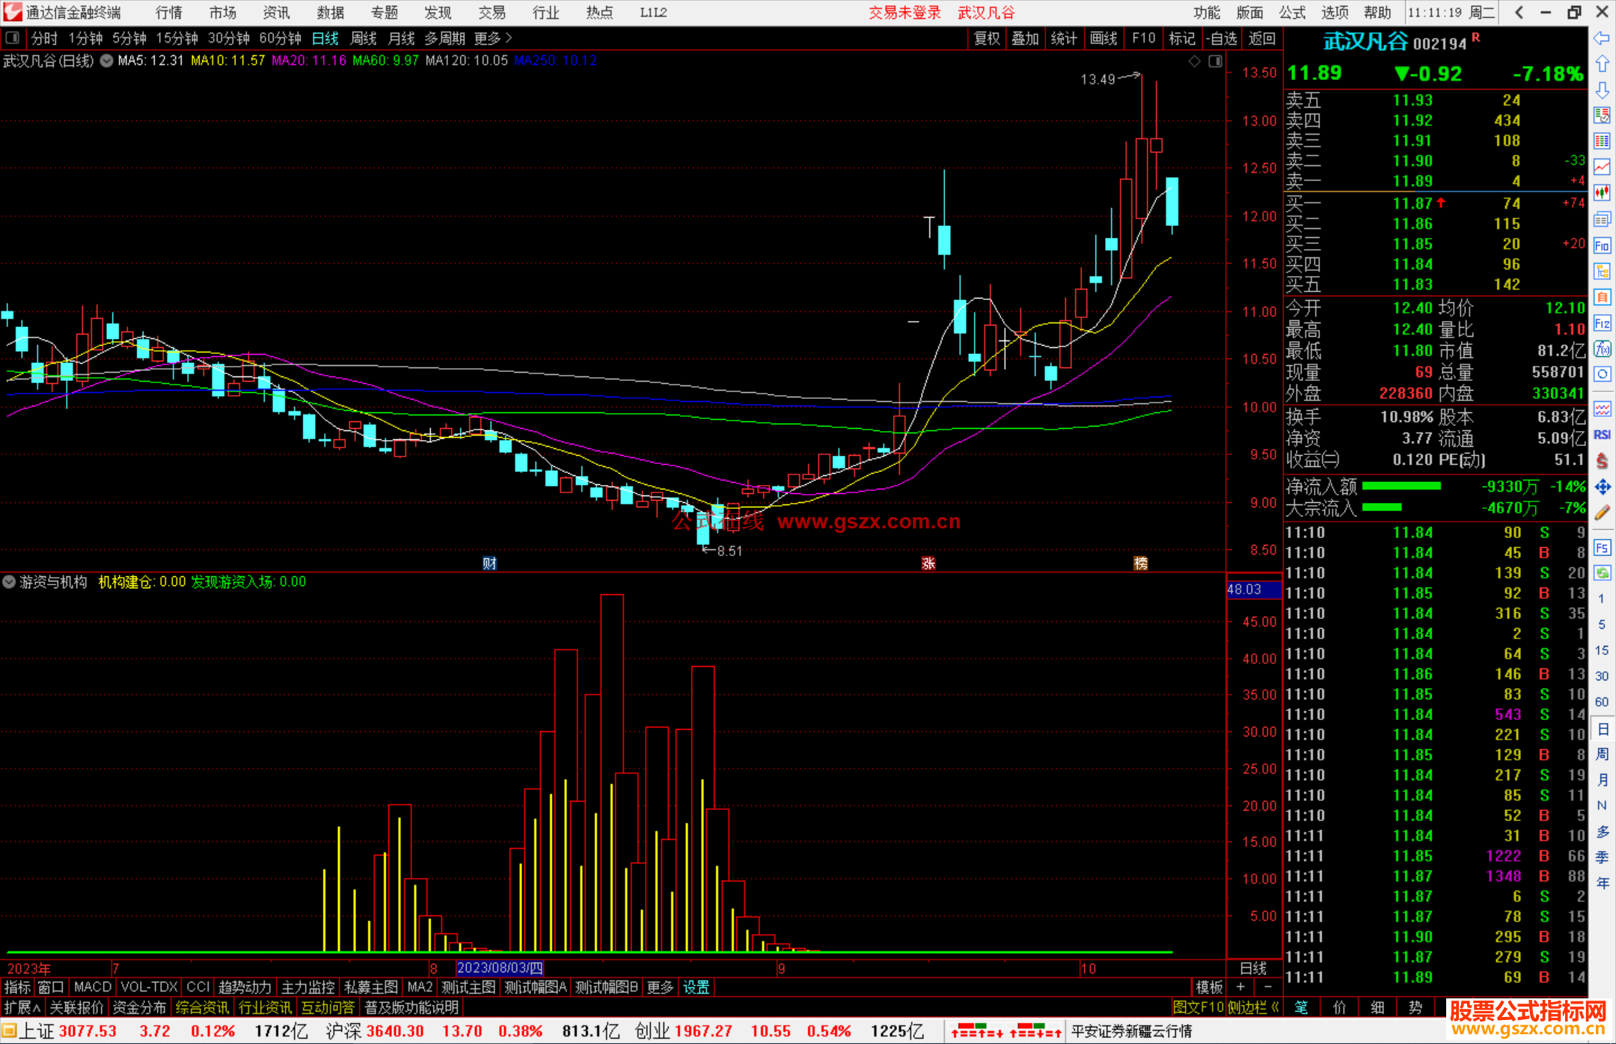Click the down arrow icon in right sidebar

1602,91
